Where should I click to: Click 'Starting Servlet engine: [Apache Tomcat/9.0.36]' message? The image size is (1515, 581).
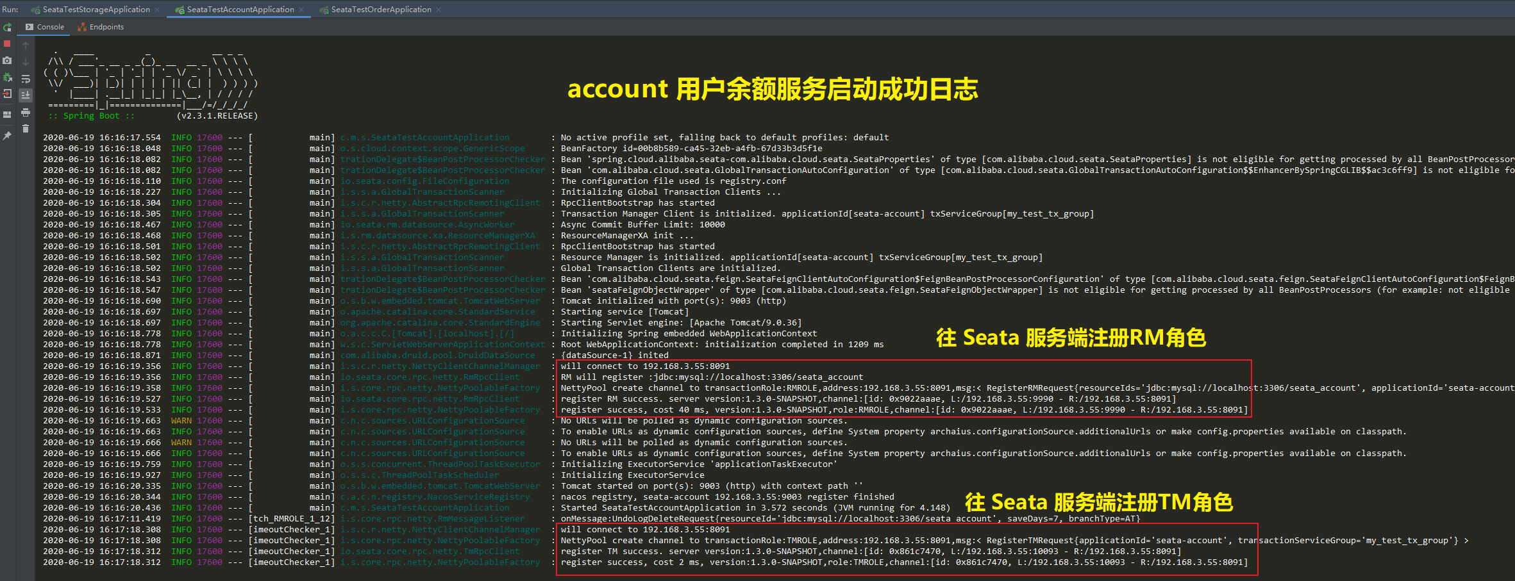[x=681, y=323]
